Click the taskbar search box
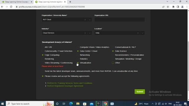This screenshot has height=106, width=189. 30,104
